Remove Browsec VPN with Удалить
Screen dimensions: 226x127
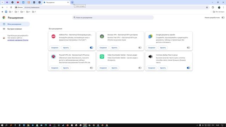[114, 48]
